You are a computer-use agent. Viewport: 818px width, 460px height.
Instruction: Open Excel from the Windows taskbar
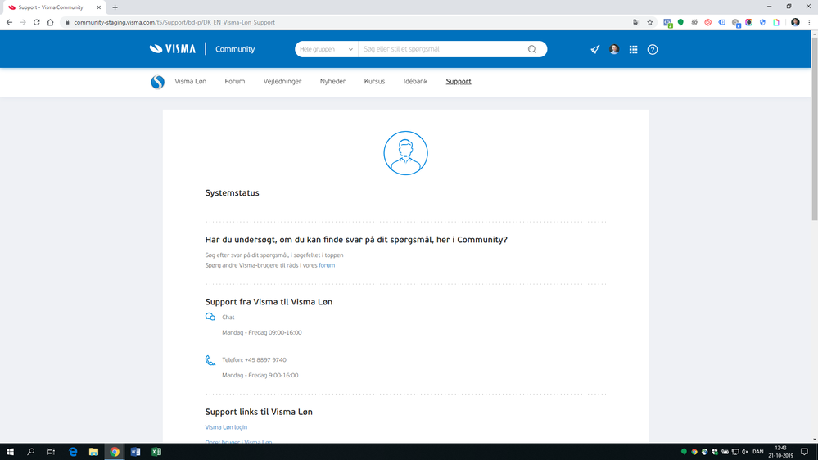156,452
